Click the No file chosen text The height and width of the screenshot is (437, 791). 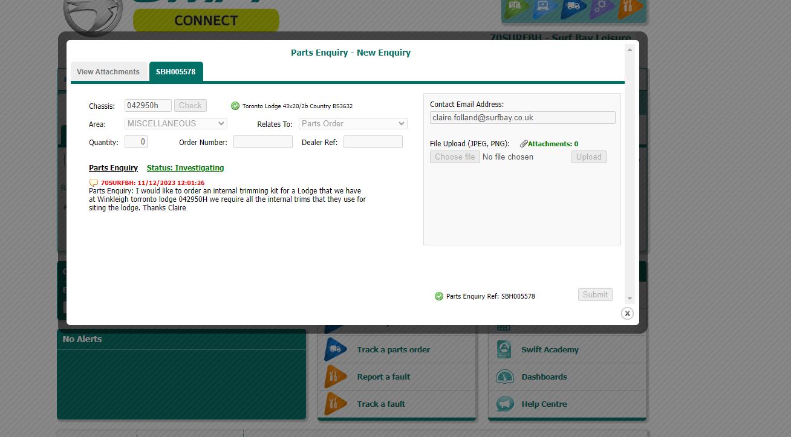(x=508, y=157)
